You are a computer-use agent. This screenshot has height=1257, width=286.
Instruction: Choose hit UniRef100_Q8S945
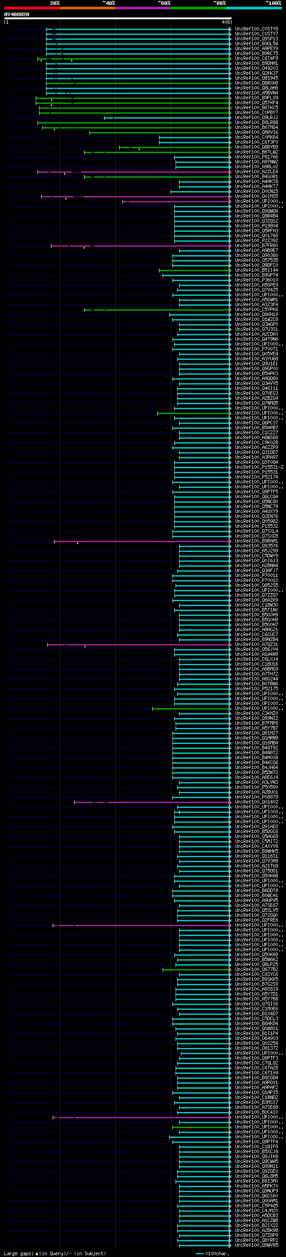pyautogui.click(x=256, y=79)
